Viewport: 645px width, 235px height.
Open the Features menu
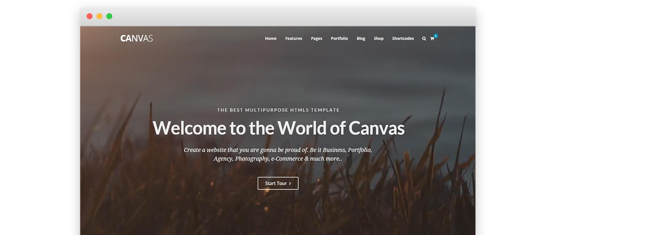(x=294, y=39)
